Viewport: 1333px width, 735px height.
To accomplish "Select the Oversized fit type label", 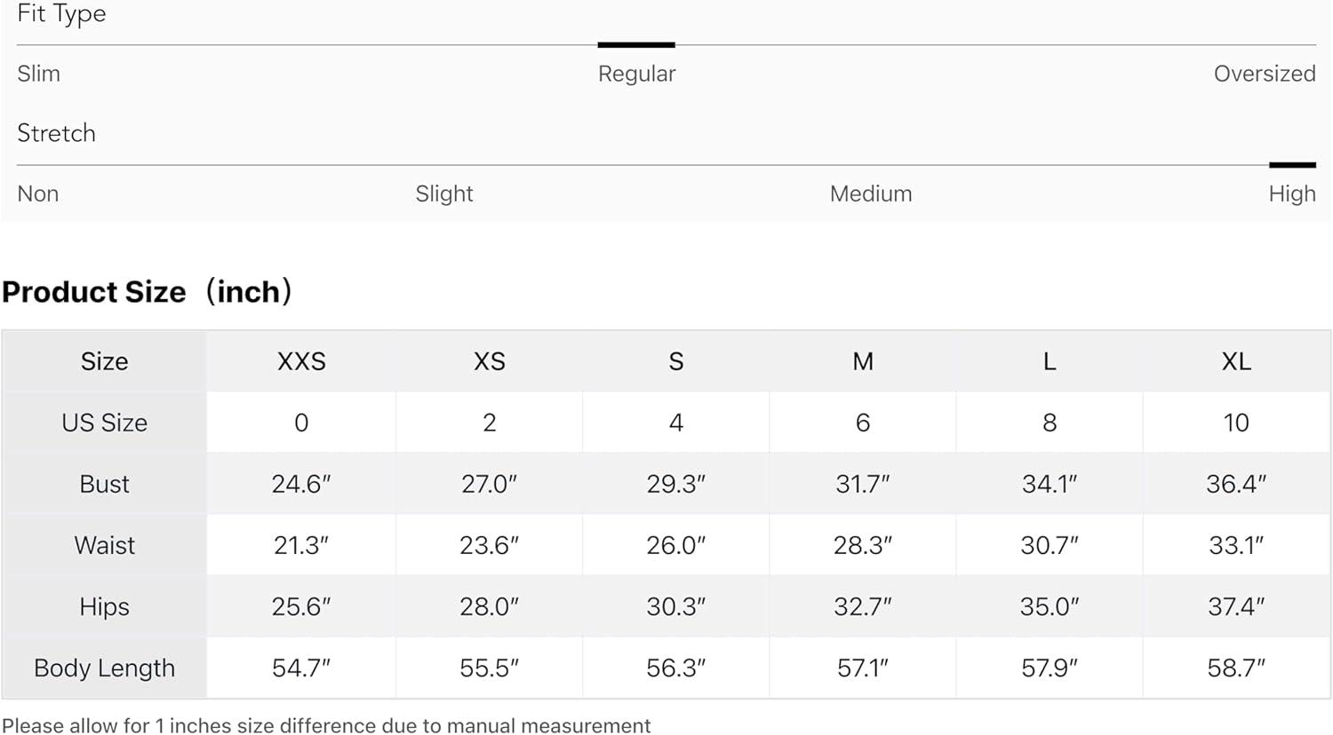I will point(1264,74).
